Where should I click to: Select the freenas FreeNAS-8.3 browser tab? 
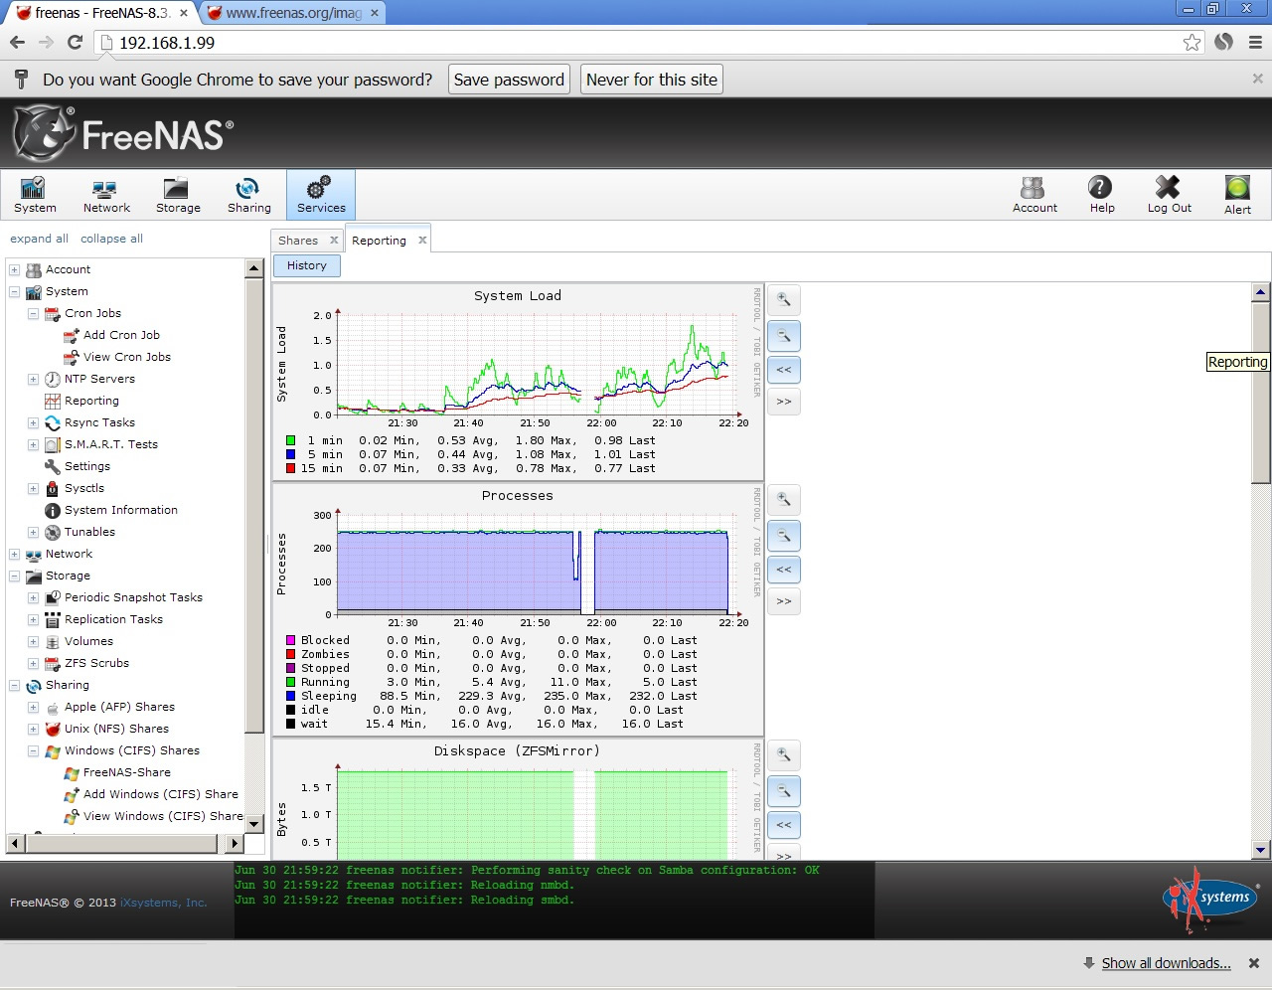[101, 13]
